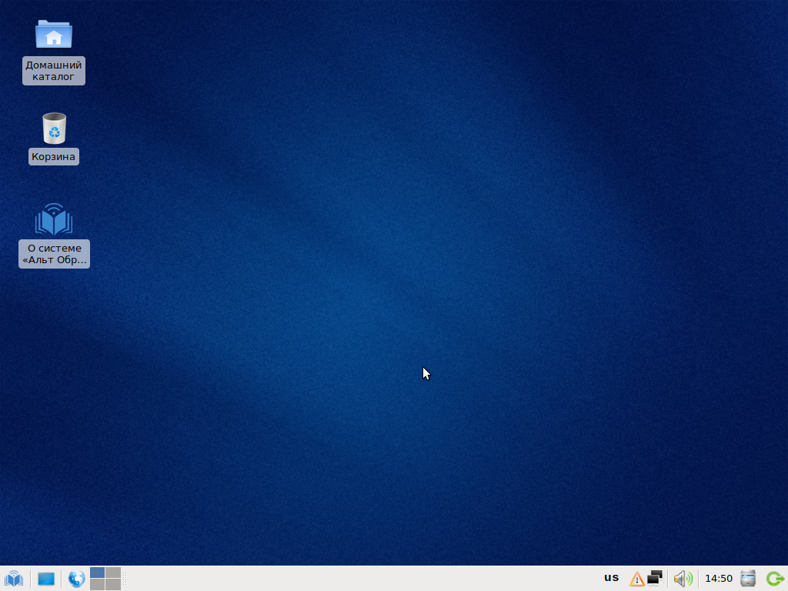Toggle the us keyboard layout indicator
This screenshot has height=591, width=788.
611,578
